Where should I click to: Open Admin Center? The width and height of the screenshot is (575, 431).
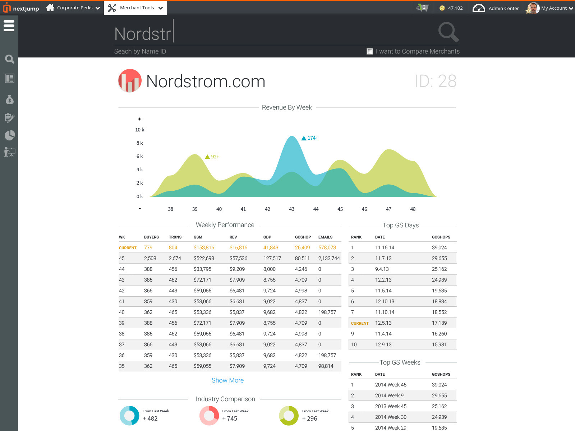point(495,8)
